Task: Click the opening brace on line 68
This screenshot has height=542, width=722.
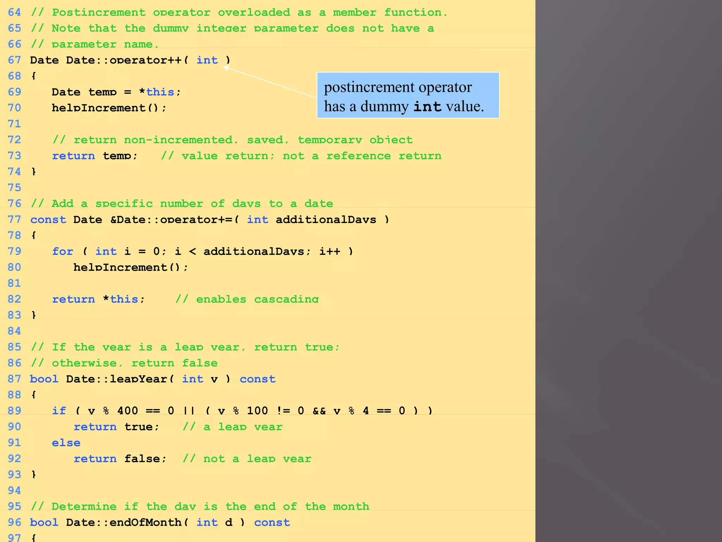Action: (x=33, y=76)
